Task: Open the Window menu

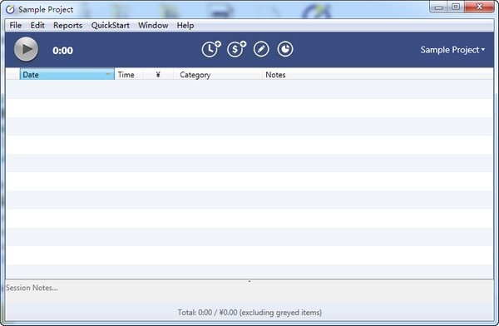Action: (153, 26)
